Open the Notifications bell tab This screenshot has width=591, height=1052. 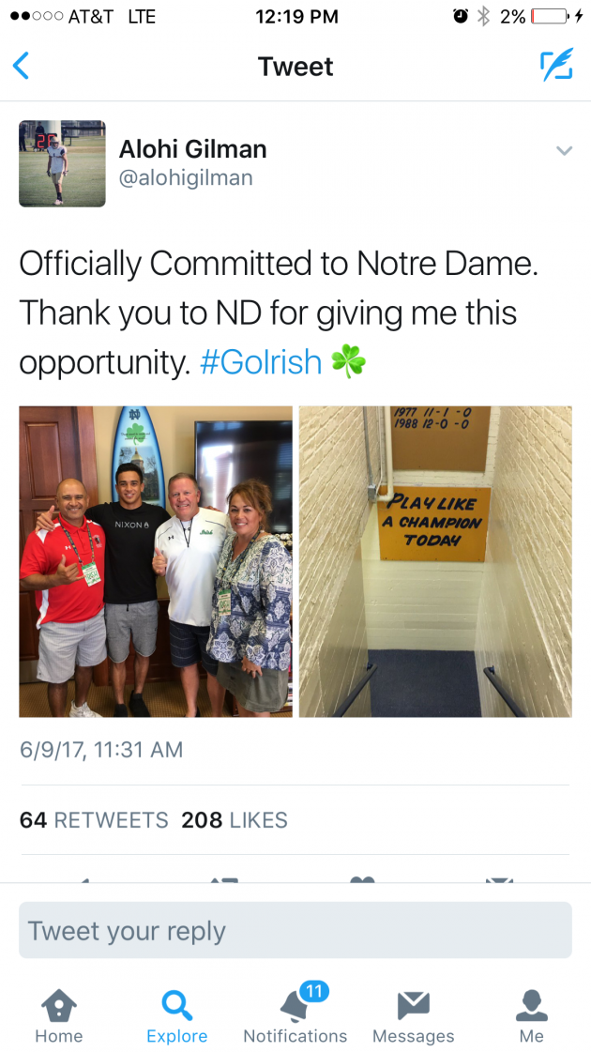[x=295, y=1016]
